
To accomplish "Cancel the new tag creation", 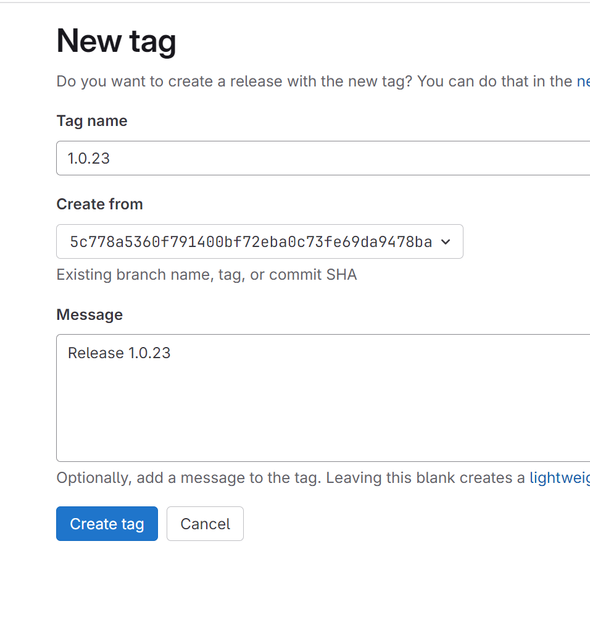I will [x=205, y=524].
